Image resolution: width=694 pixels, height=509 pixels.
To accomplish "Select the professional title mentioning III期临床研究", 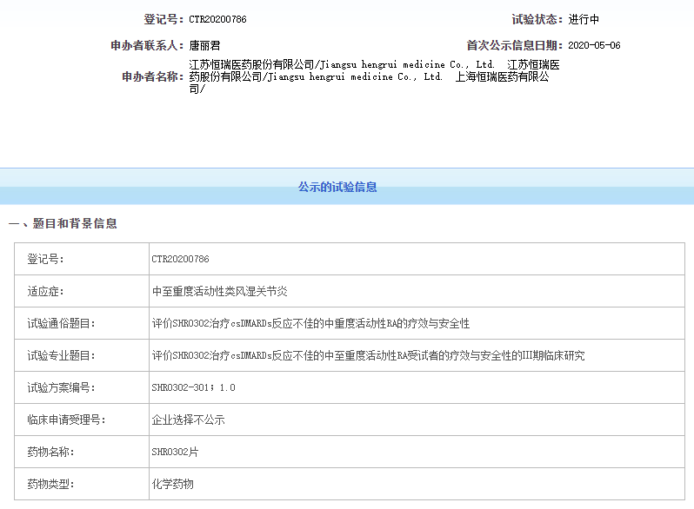I will pyautogui.click(x=368, y=355).
